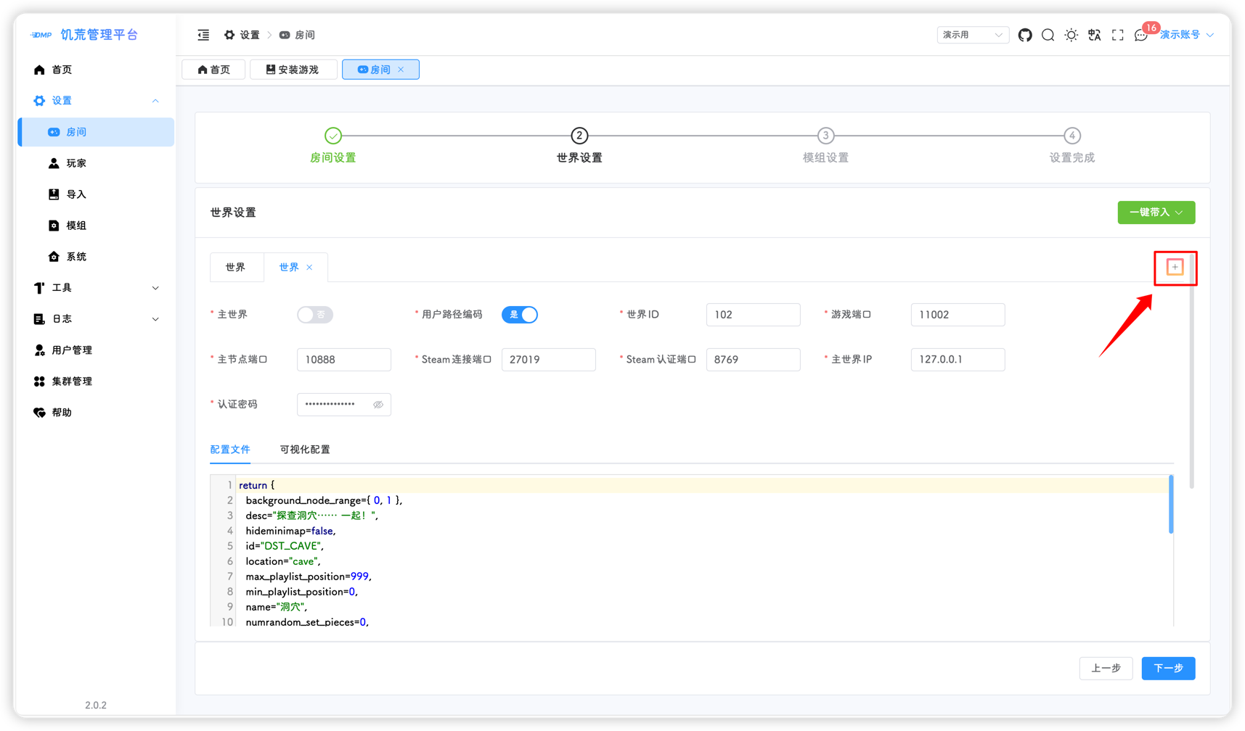Open the language translation icon
1245x731 pixels.
click(1094, 35)
